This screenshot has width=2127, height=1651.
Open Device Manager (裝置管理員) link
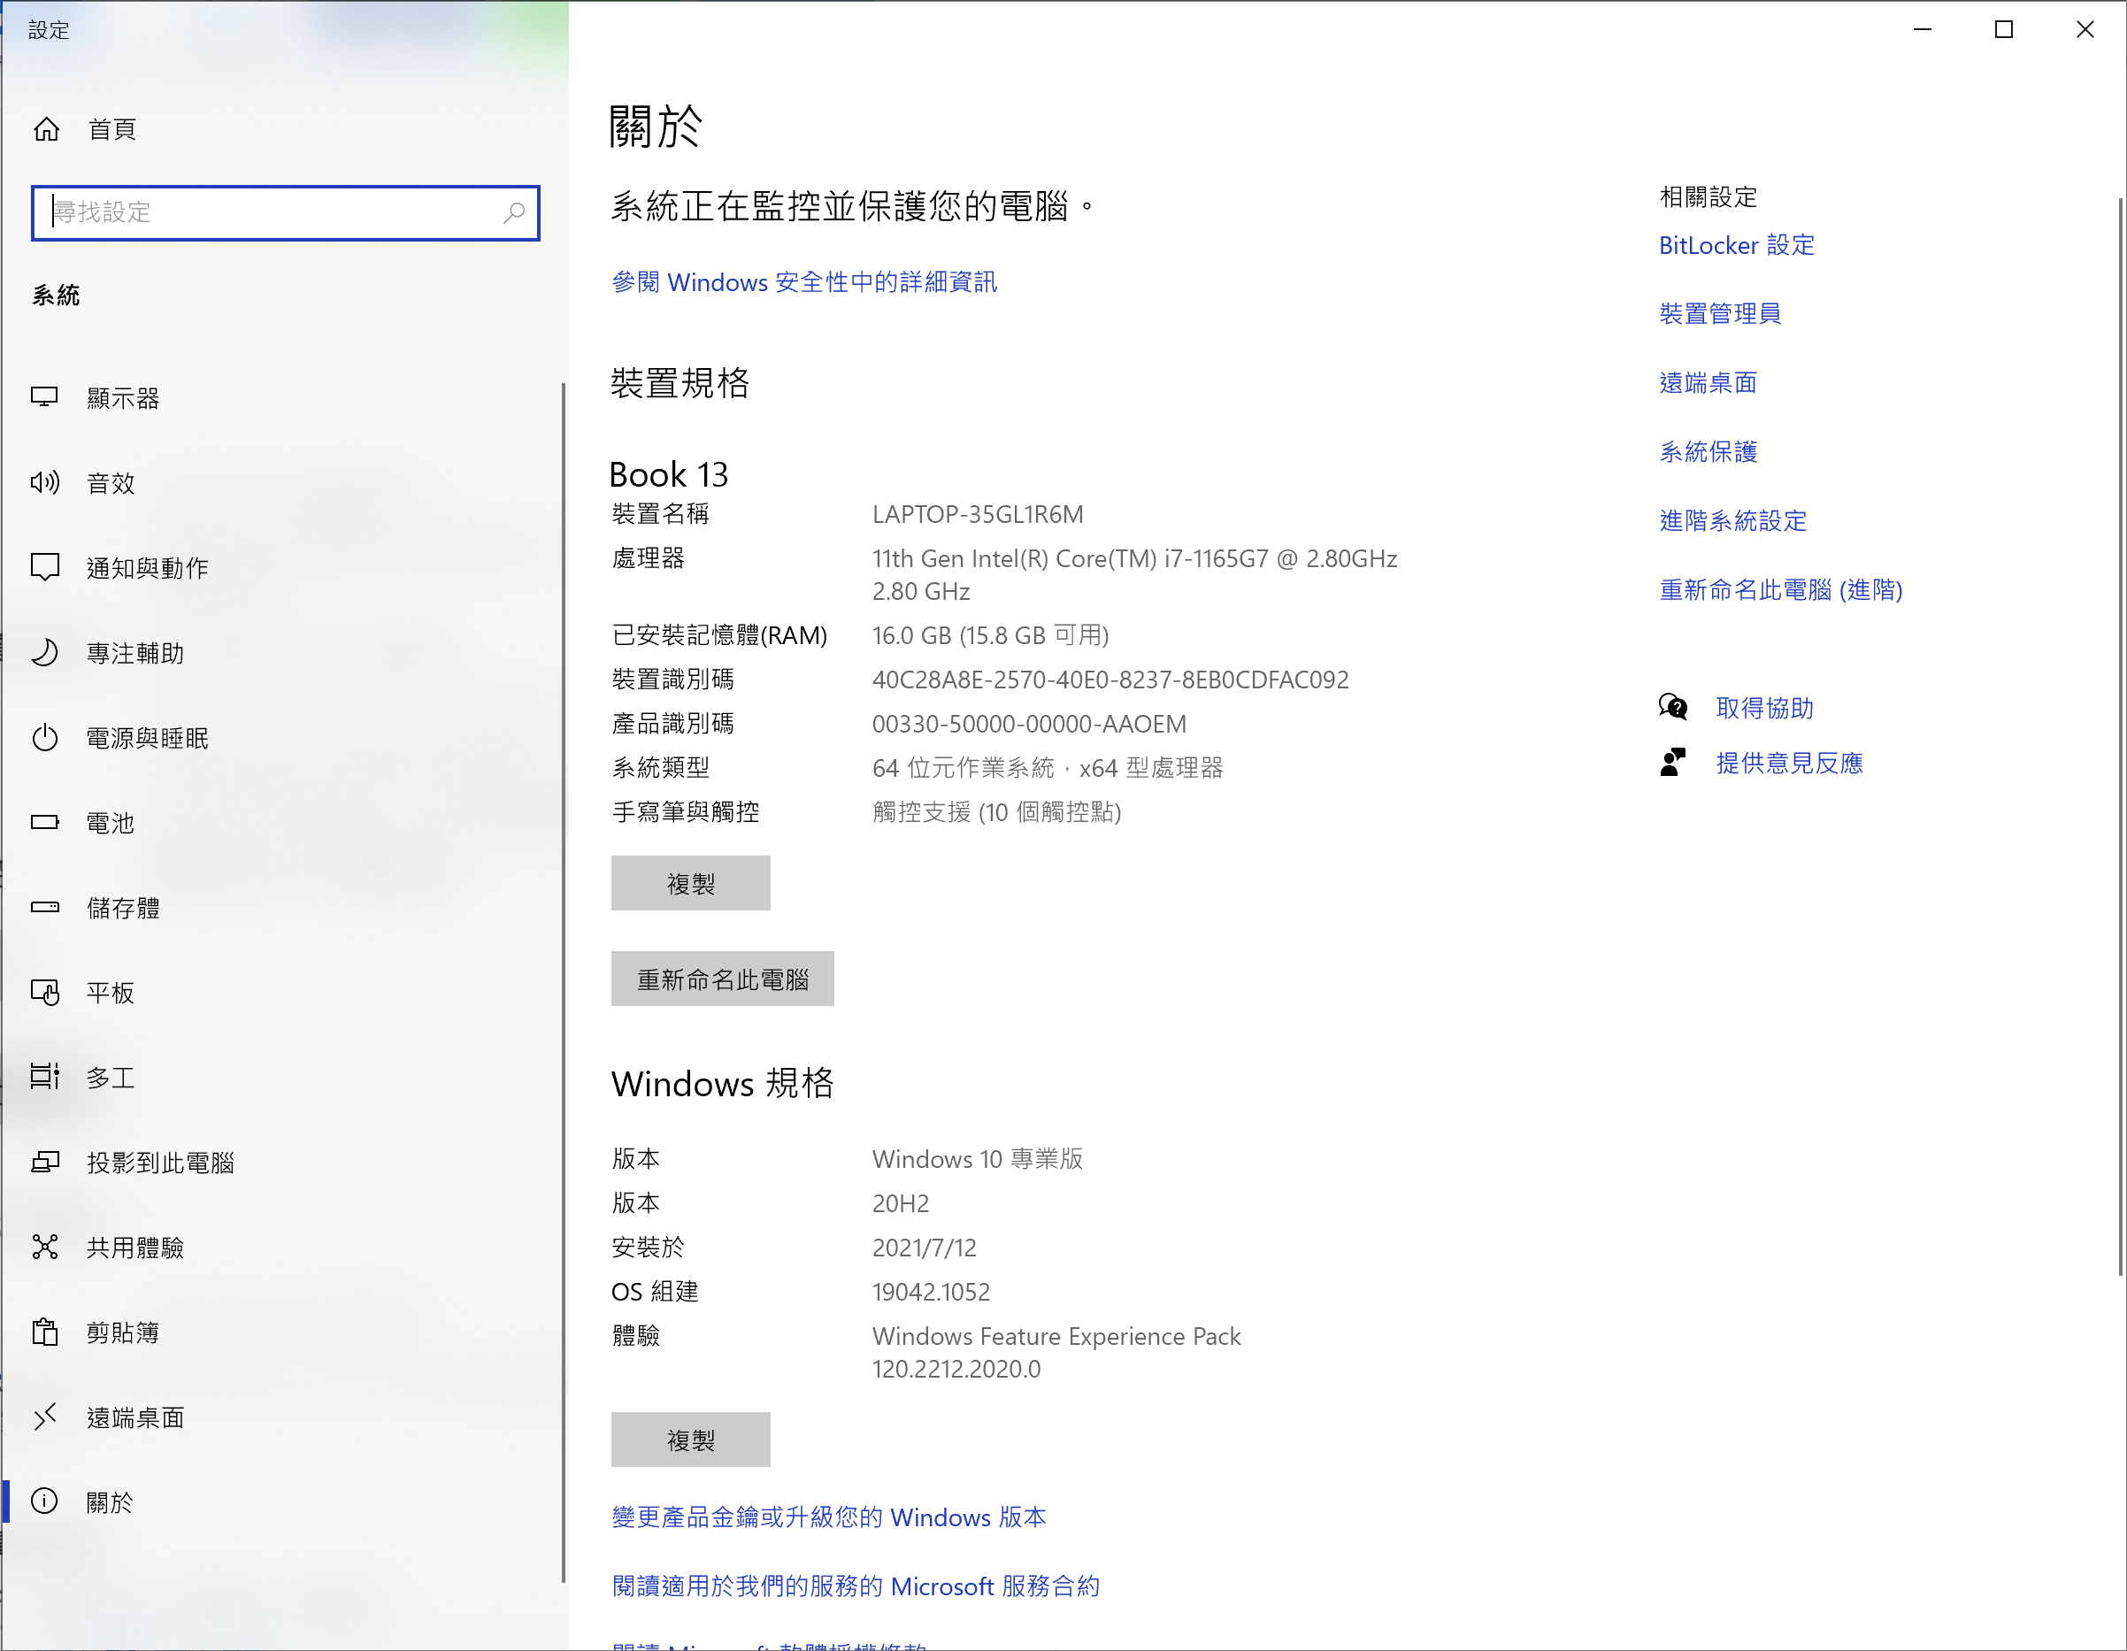point(1720,313)
